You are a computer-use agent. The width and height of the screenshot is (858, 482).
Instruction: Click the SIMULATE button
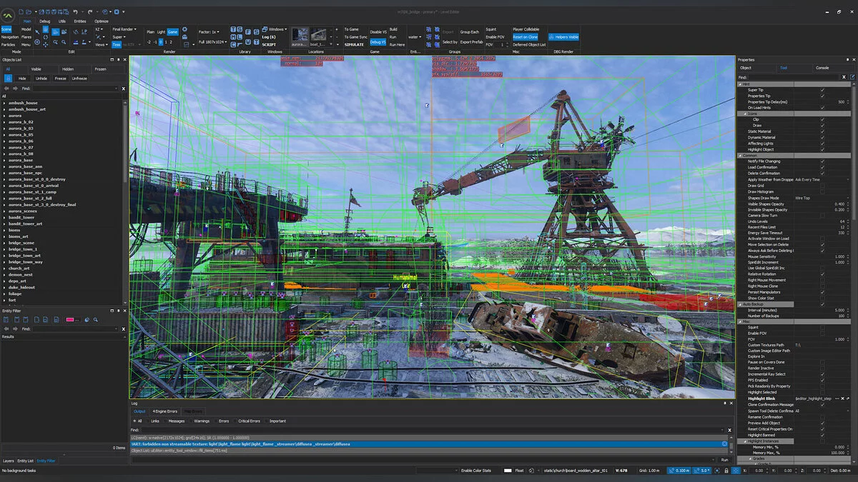tap(354, 44)
